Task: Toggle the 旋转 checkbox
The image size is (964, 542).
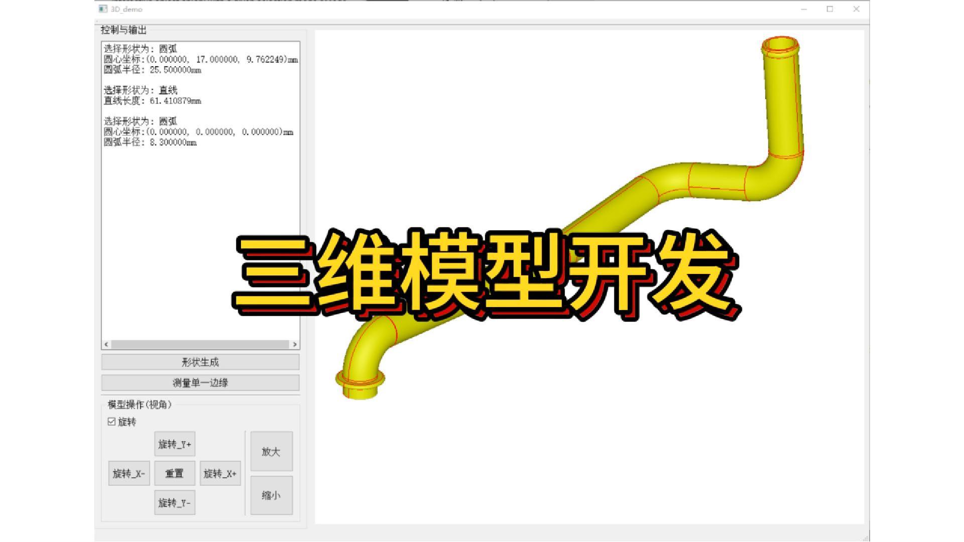Action: click(x=111, y=422)
